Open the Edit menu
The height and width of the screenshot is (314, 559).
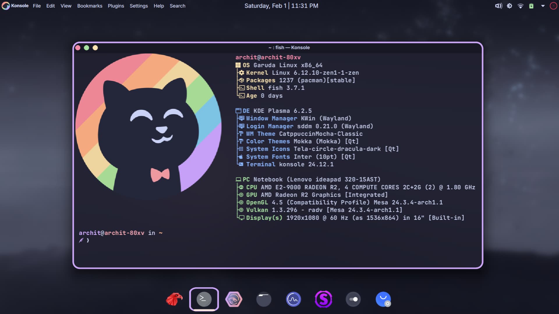point(50,6)
